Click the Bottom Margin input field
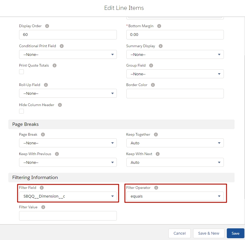 coord(175,35)
